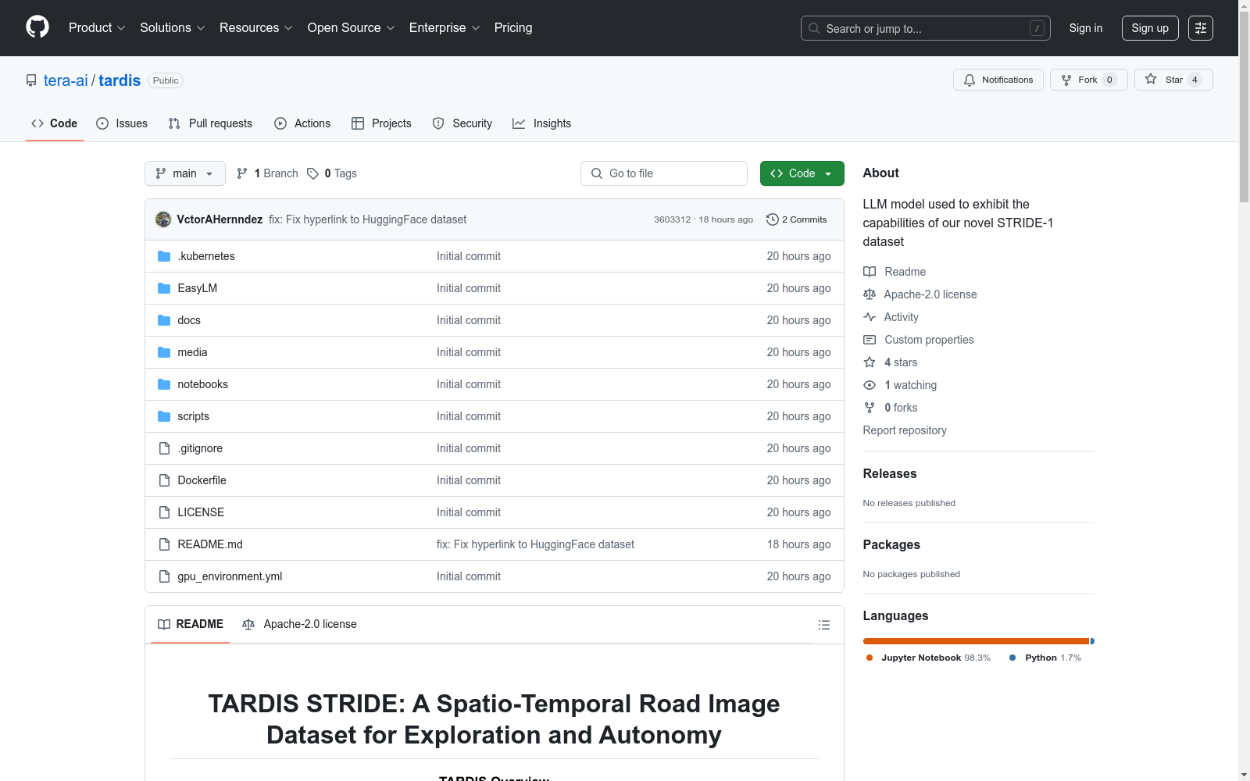Open the appearance settings icon button
Image resolution: width=1250 pixels, height=781 pixels.
(1201, 28)
